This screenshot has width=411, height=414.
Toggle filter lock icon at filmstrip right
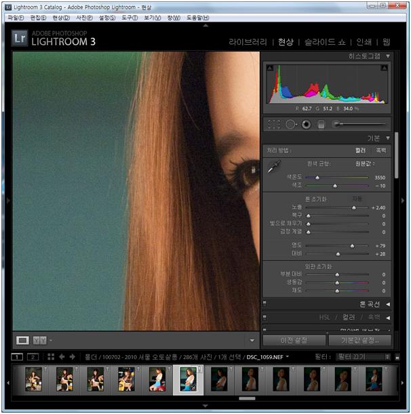[x=397, y=357]
